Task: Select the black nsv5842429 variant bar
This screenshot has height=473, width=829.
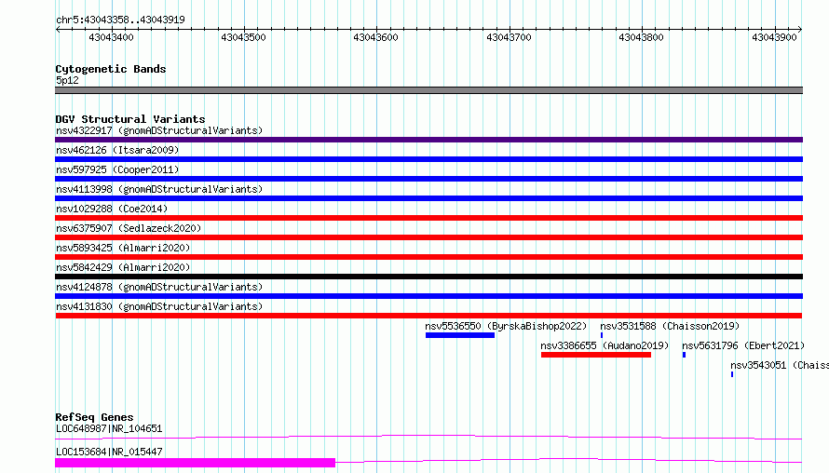Action: pyautogui.click(x=428, y=277)
